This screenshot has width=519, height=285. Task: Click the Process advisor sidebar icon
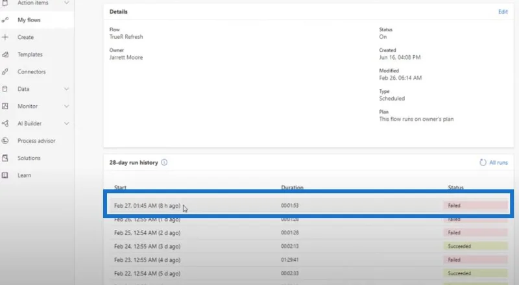pyautogui.click(x=5, y=141)
